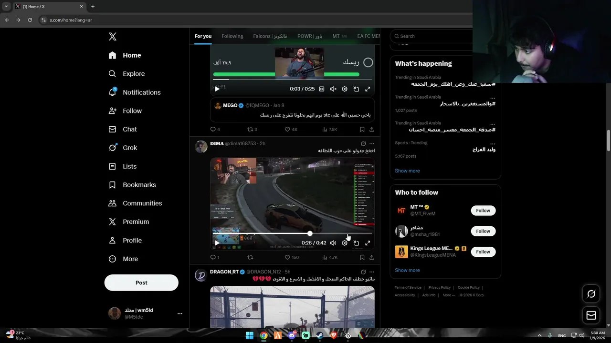Repost the DIMA post
611x343 pixels.
click(x=250, y=257)
